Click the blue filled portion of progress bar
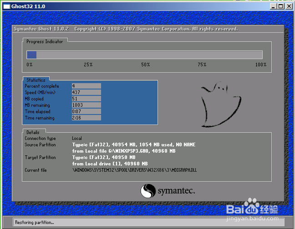 pos(31,55)
